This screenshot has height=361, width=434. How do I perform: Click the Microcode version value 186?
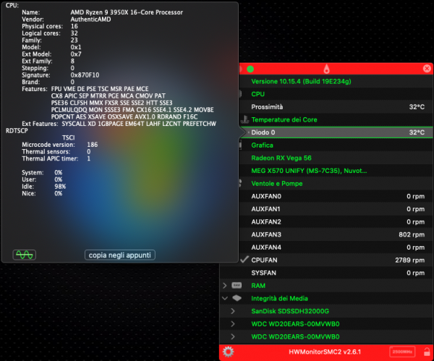(92, 145)
